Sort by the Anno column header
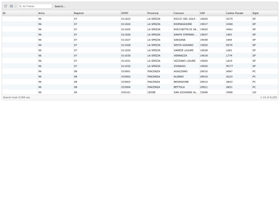 point(55,13)
